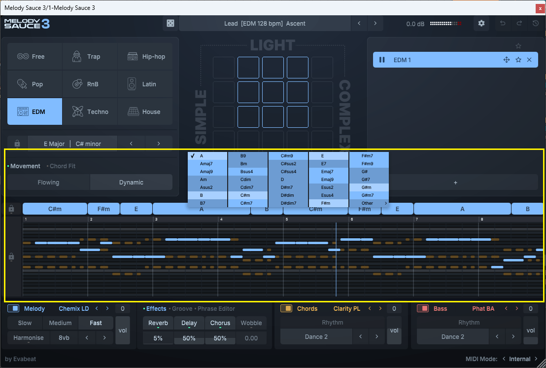Pause the EDM 1 melody
The height and width of the screenshot is (368, 546).
click(x=382, y=60)
